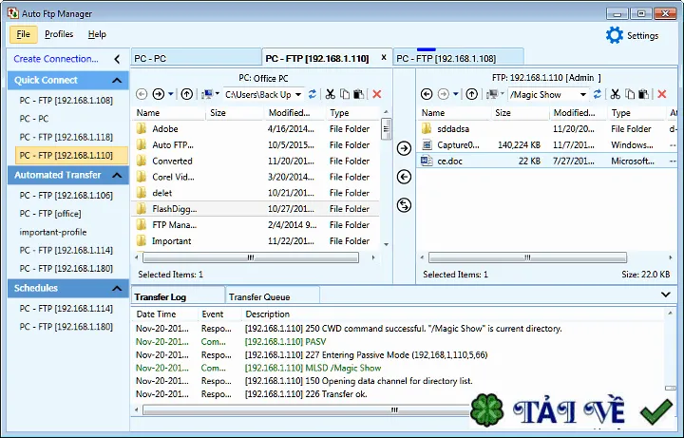Delete selected item in Office PC pane
684x438 pixels.
[x=377, y=94]
